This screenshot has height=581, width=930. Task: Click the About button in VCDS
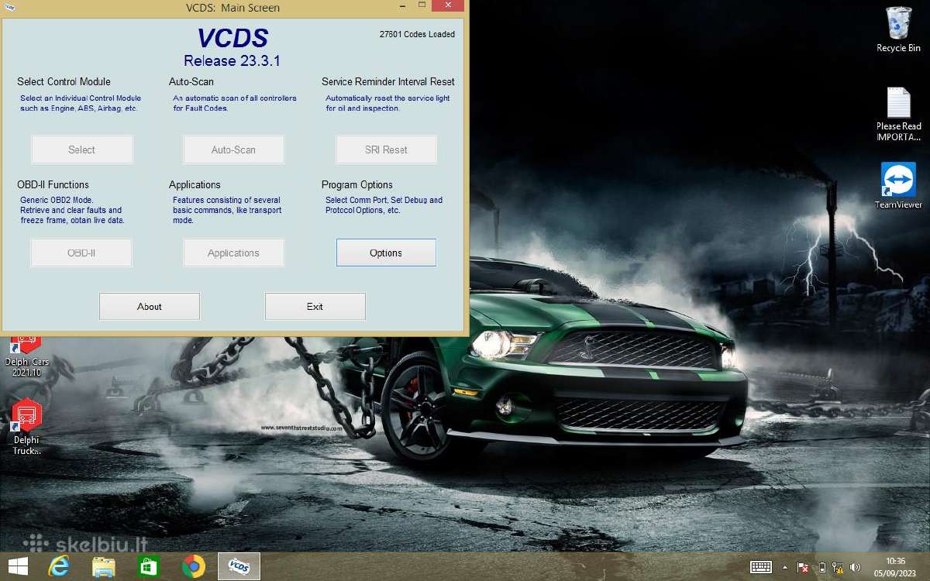point(150,307)
